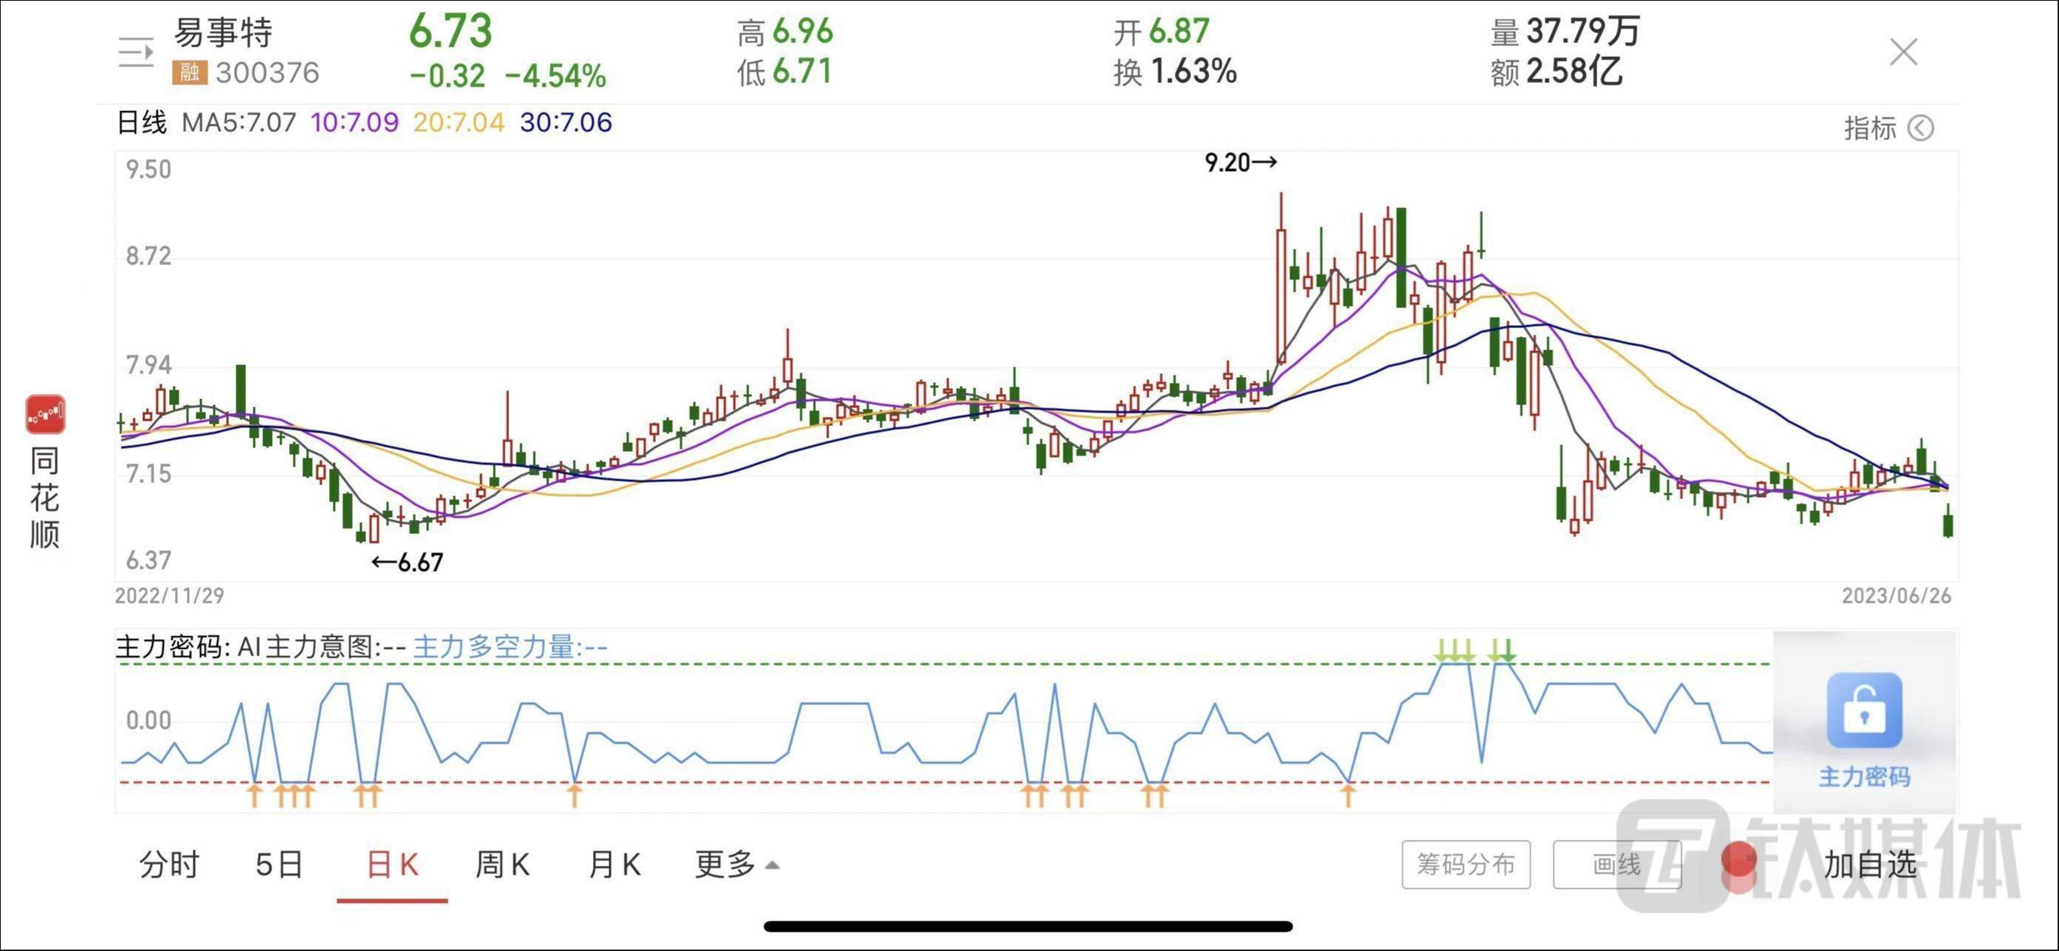
Task: Tap the y-axis value 7.15
Action: coord(149,474)
